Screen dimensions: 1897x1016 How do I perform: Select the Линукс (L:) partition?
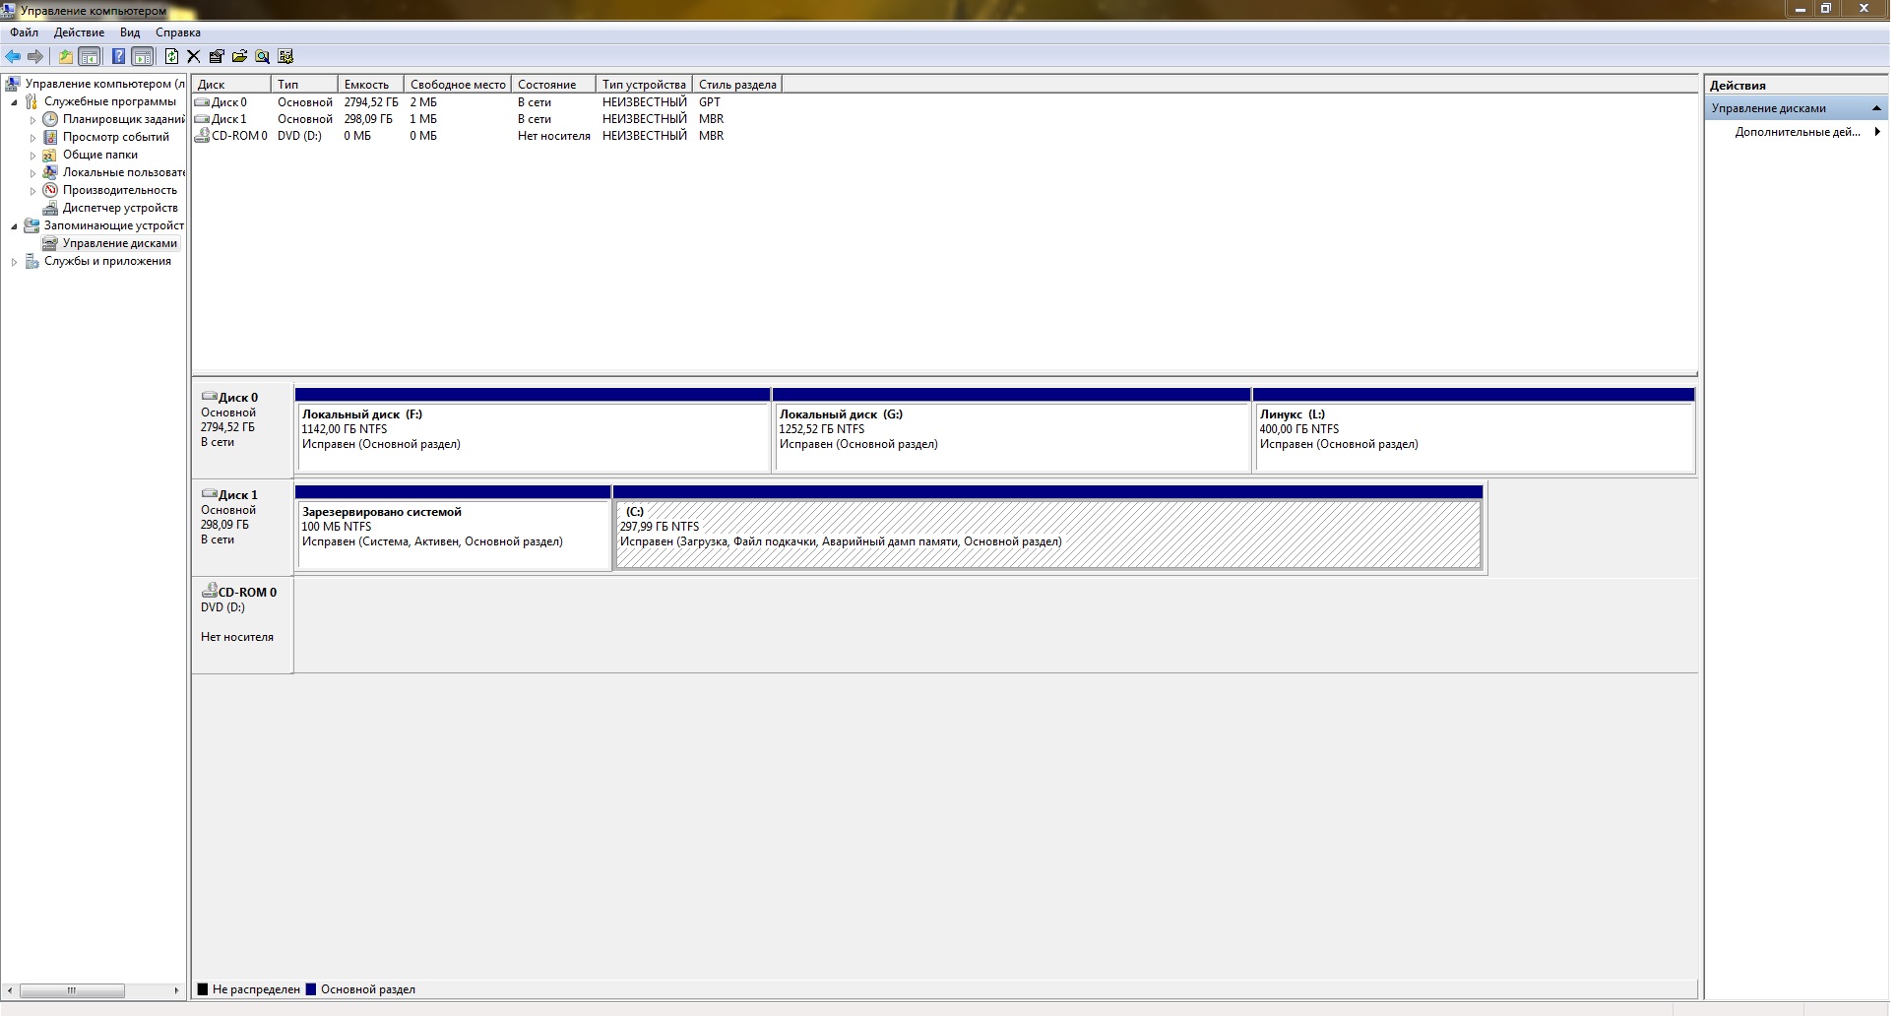(x=1475, y=430)
